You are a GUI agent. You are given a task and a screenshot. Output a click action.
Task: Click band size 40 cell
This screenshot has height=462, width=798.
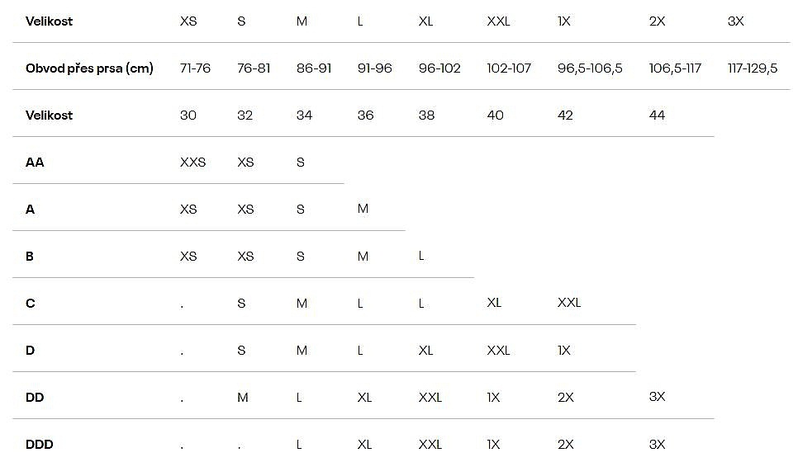(496, 115)
